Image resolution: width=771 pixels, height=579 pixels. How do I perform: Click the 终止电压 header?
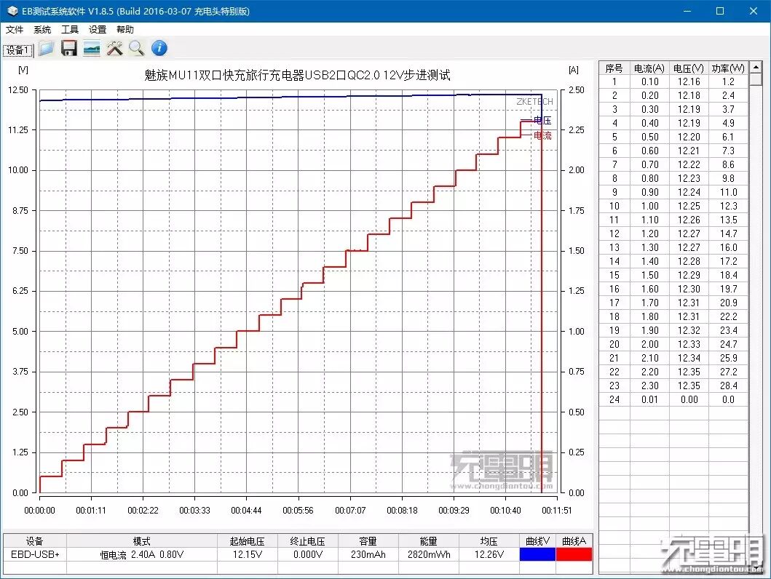click(x=308, y=540)
